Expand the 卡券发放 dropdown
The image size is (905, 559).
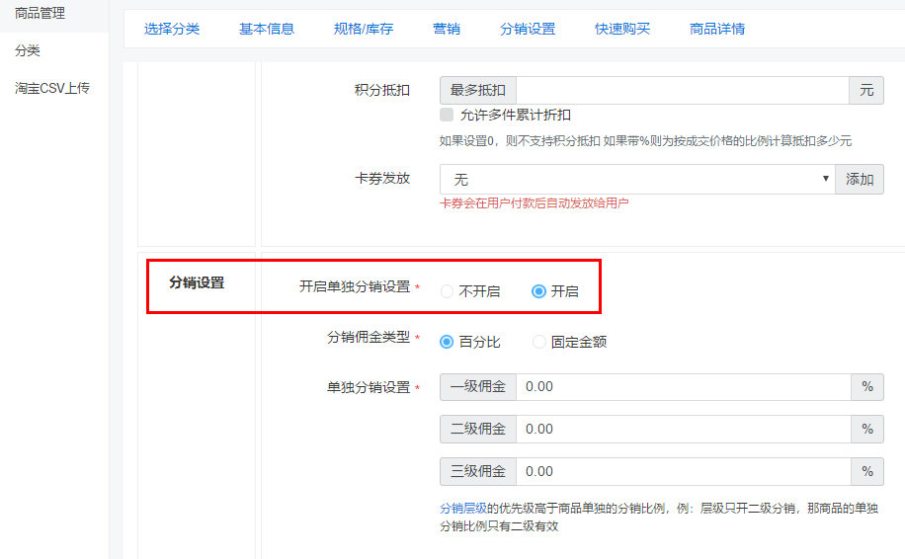(x=637, y=179)
